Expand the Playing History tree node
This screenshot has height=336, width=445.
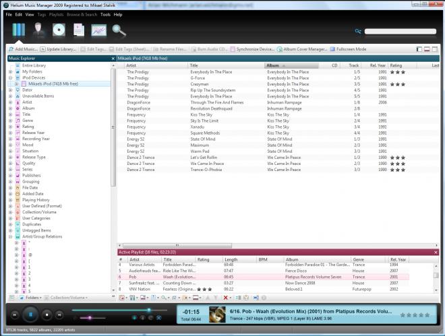pyautogui.click(x=11, y=200)
